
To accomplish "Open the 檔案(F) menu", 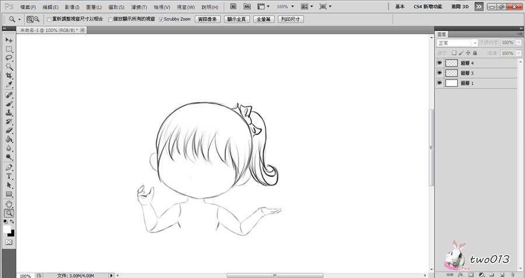I will click(x=27, y=7).
